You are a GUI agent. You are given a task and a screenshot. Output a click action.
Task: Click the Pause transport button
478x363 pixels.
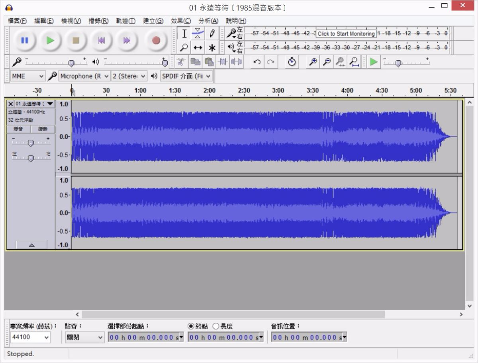tap(25, 40)
